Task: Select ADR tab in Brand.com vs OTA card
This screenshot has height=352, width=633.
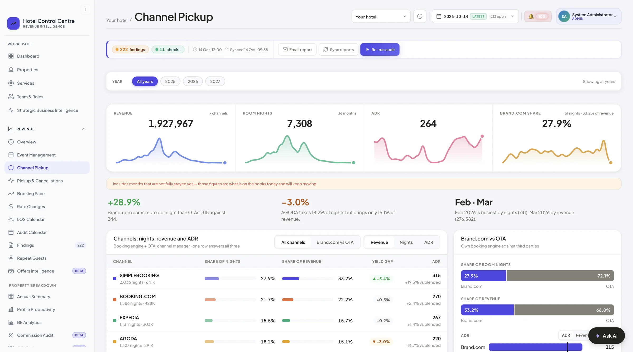Action: click(566, 335)
